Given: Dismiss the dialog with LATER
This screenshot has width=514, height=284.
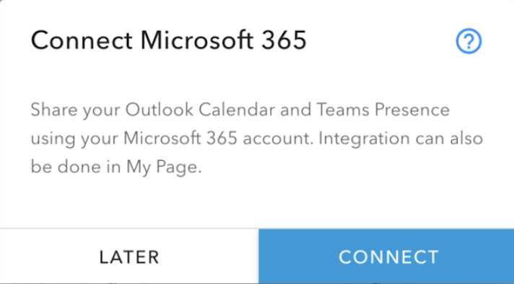Looking at the screenshot, I should click(x=129, y=257).
